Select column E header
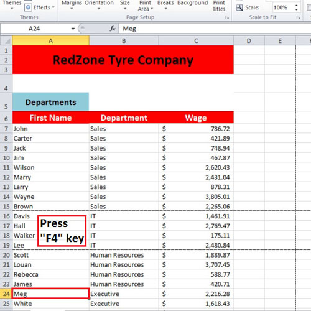This screenshot has height=311, width=311. click(x=280, y=40)
